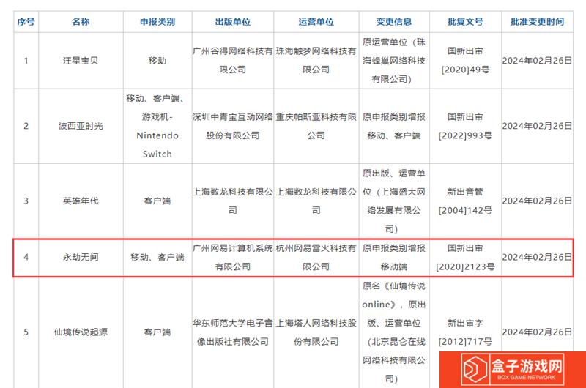Click change info mentioning 仙境传说online
586x388 pixels.
point(394,332)
